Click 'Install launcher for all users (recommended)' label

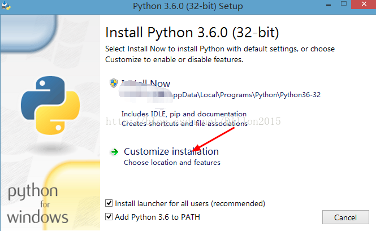(190, 204)
